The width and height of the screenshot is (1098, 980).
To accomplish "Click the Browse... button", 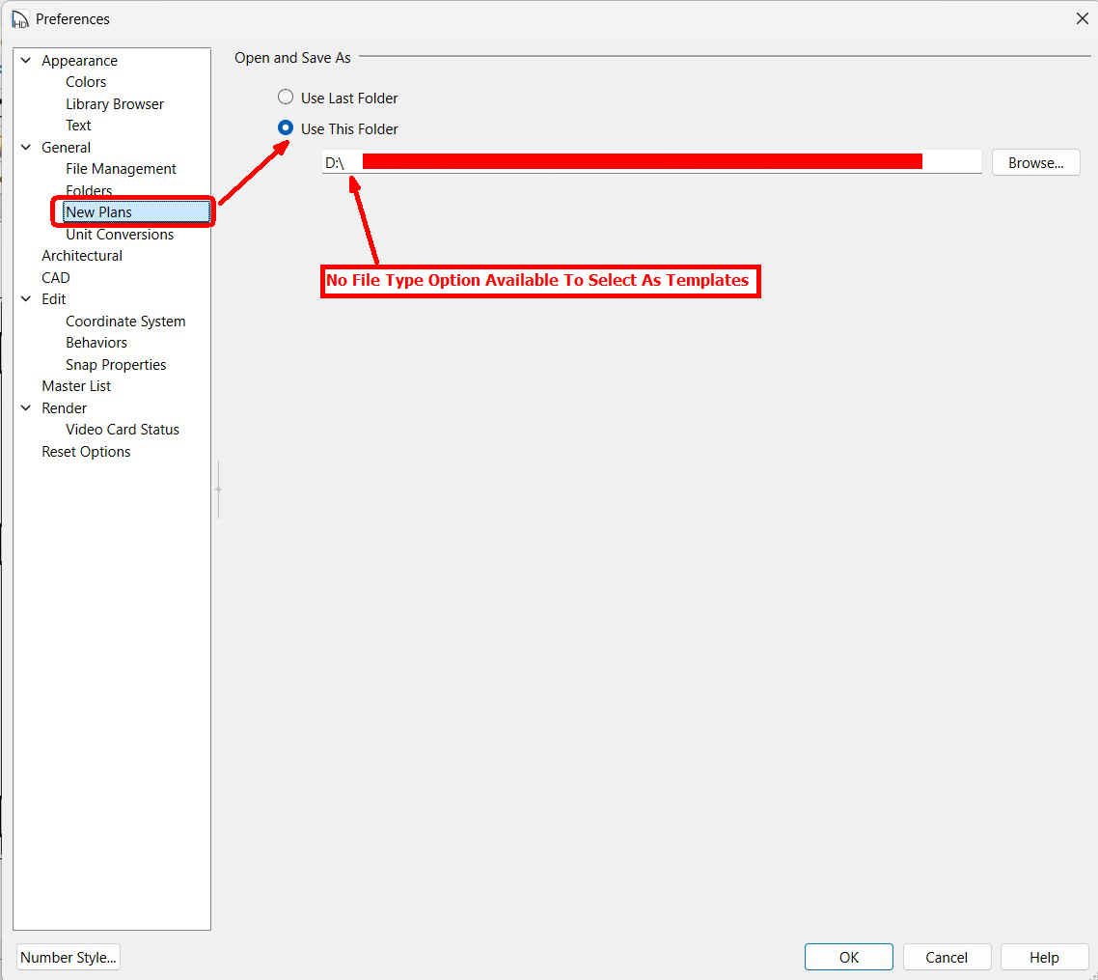I will tap(1035, 163).
